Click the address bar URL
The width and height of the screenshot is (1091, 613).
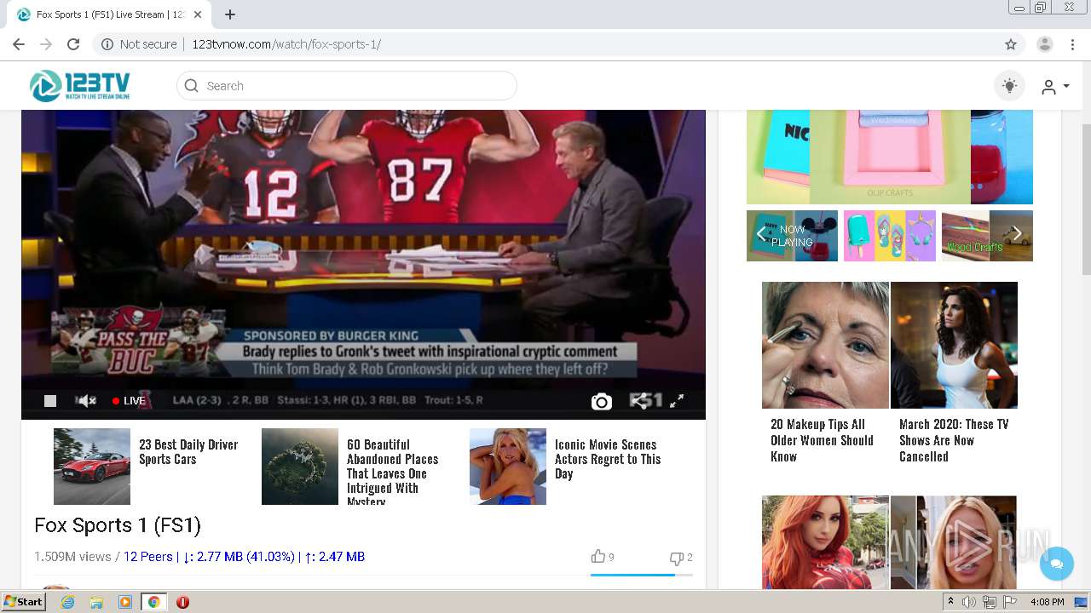286,44
